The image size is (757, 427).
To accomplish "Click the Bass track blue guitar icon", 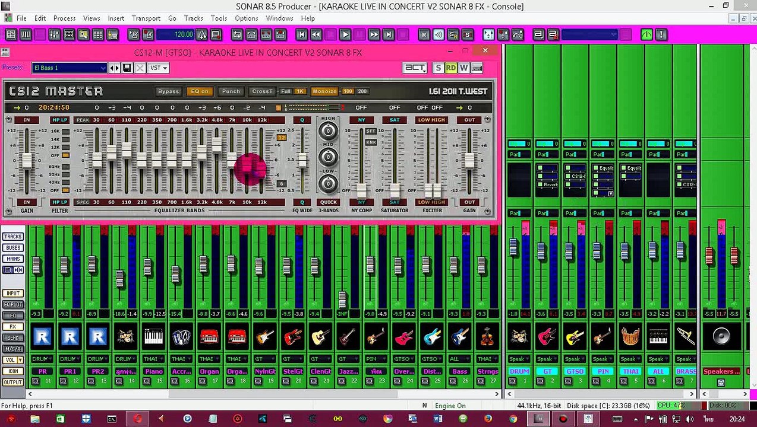I will 459,337.
